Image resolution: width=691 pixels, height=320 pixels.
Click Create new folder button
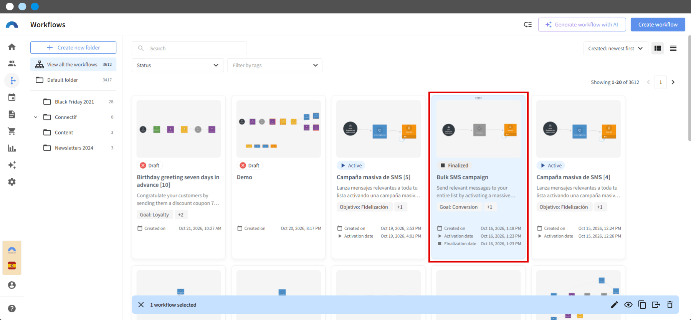73,48
